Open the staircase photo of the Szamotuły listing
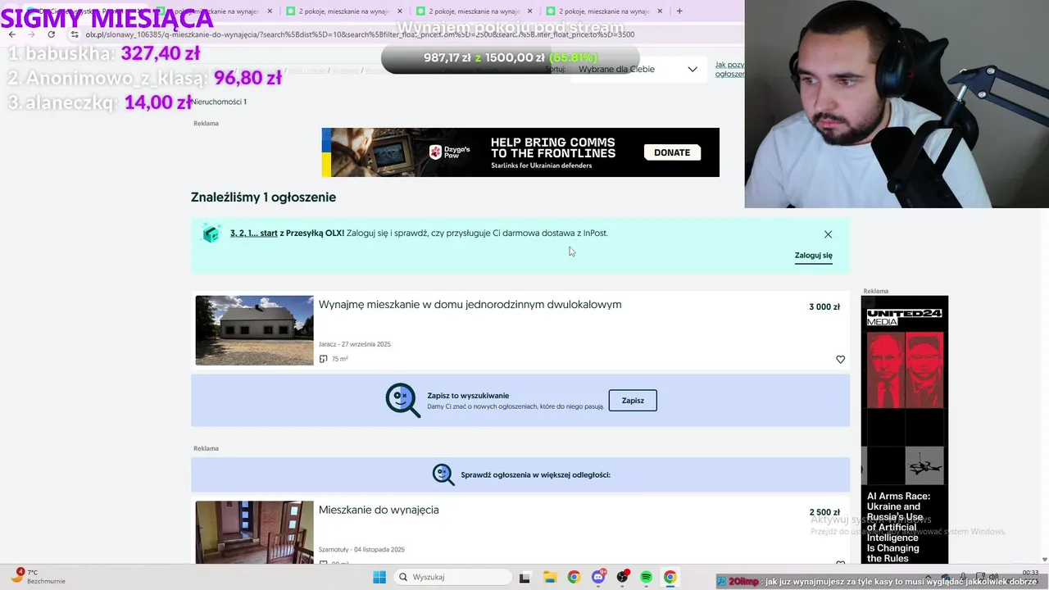The image size is (1049, 590). 254,533
